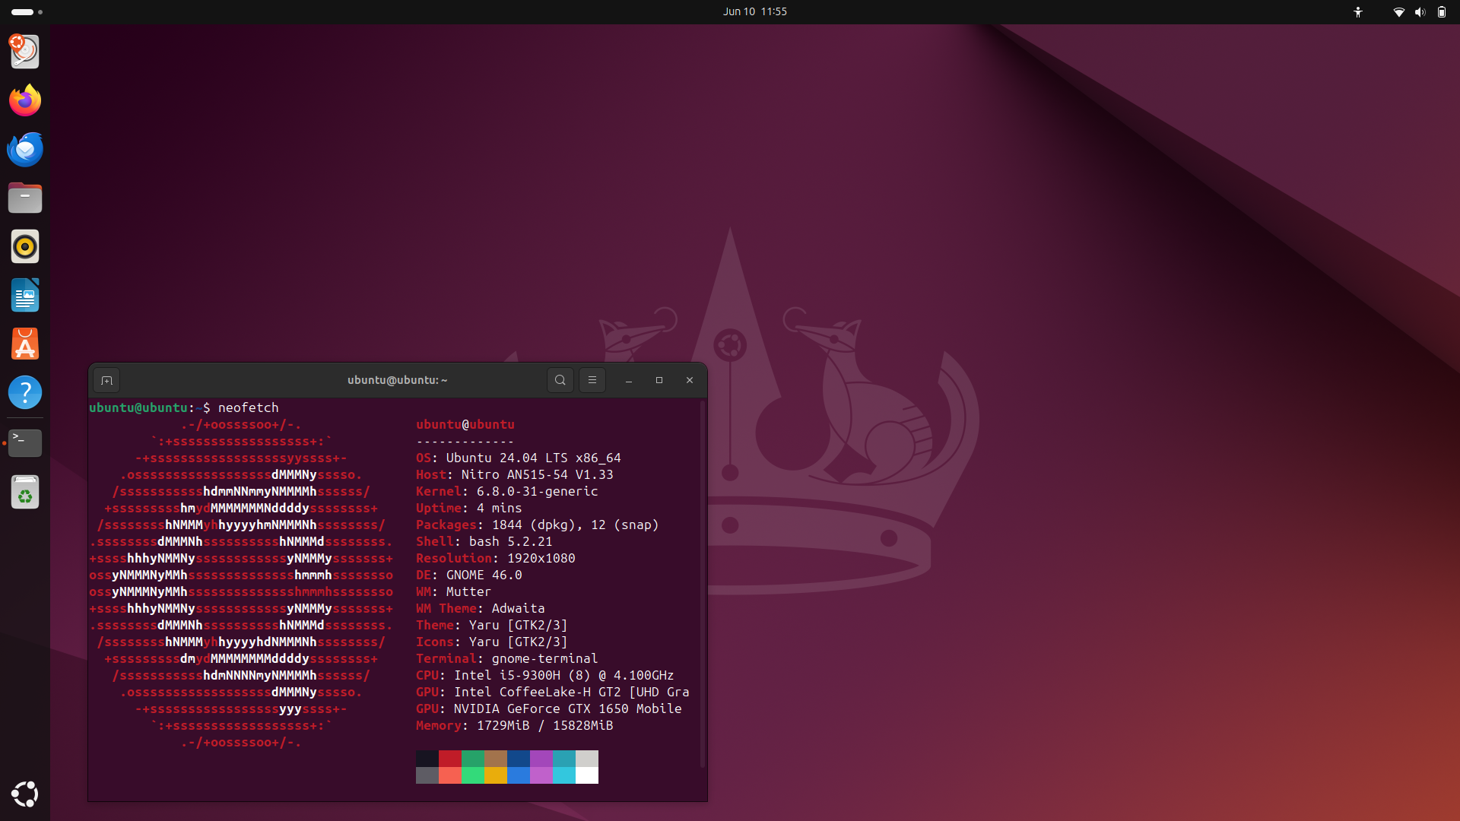Screen dimensions: 1460x821
Task: Open the Install Ubuntu dock icon
Action: coord(25,52)
